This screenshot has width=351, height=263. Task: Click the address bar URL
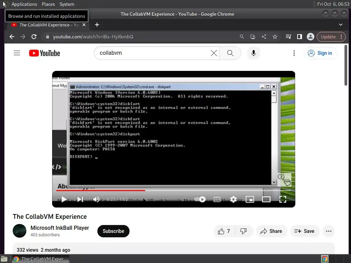click(x=93, y=37)
